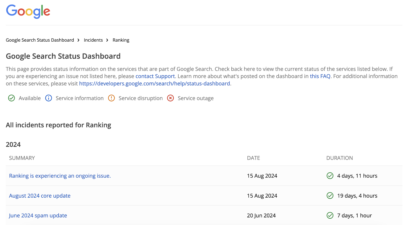This screenshot has width=406, height=225.
Task: Click green checkmark beside 19 days, 4 hours
Action: coord(330,196)
